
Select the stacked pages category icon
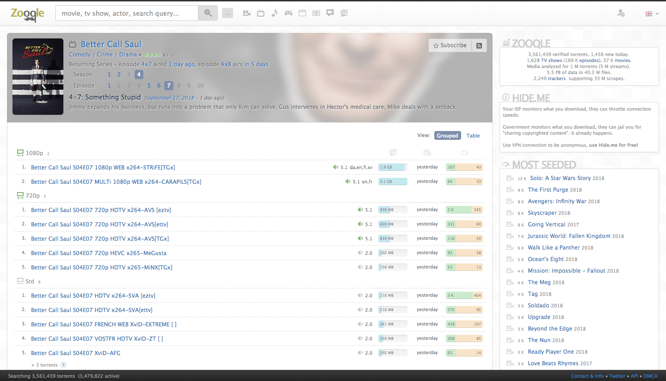point(344,13)
